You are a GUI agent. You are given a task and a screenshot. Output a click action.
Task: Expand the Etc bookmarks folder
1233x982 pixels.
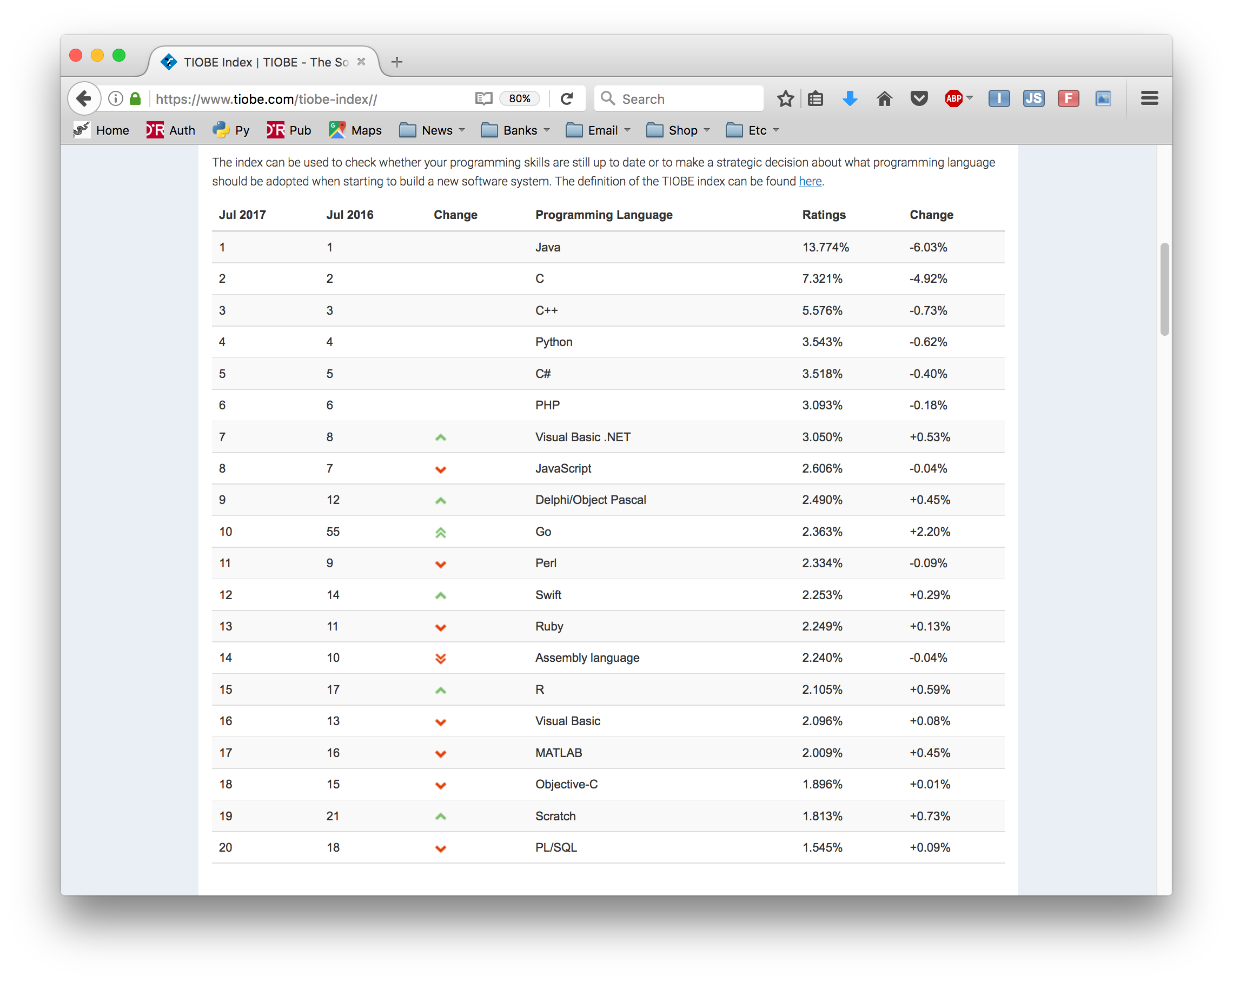752,130
